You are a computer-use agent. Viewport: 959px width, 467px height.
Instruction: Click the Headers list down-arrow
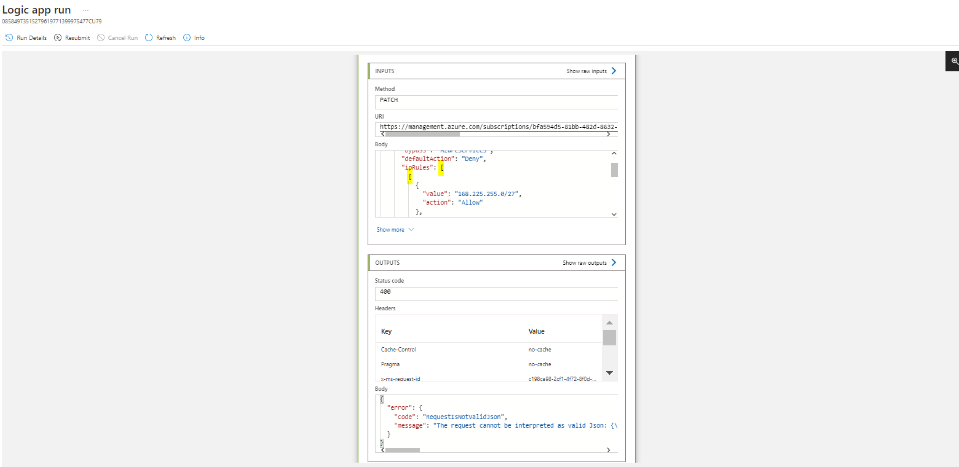tap(609, 372)
